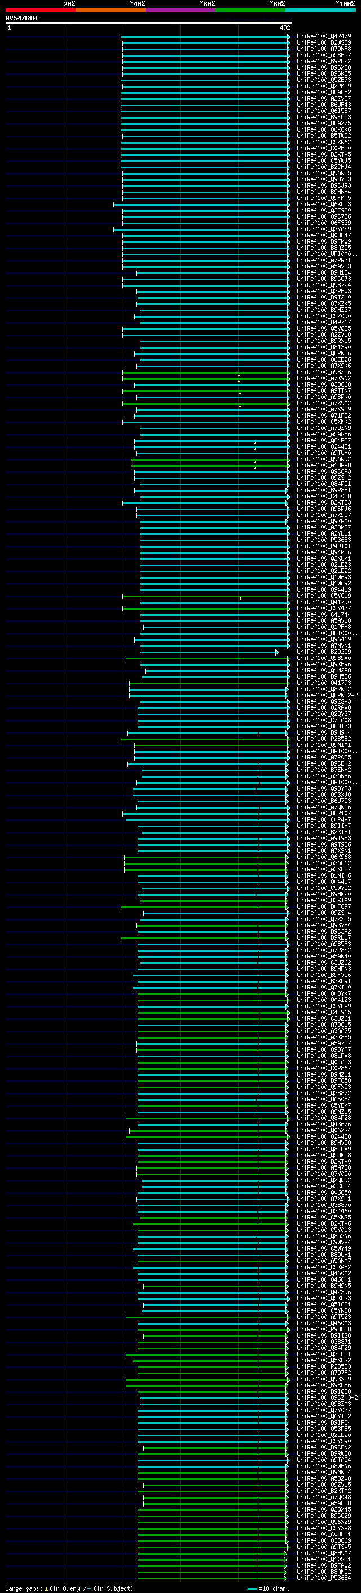The width and height of the screenshot is (361, 1593).
Task: Click green alignment bar of UniRef100_P28582
Action: 205,739
